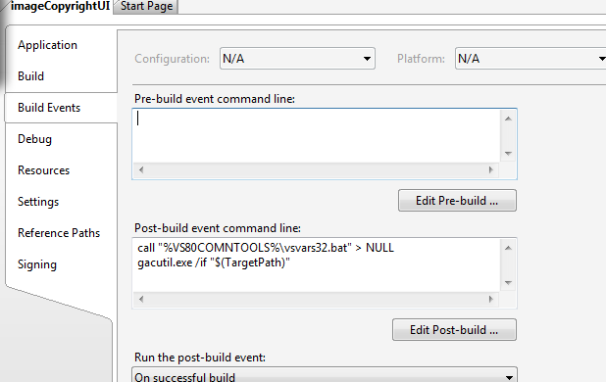This screenshot has height=382, width=606.
Task: Focus the pre-build event command line box
Action: tap(317, 136)
